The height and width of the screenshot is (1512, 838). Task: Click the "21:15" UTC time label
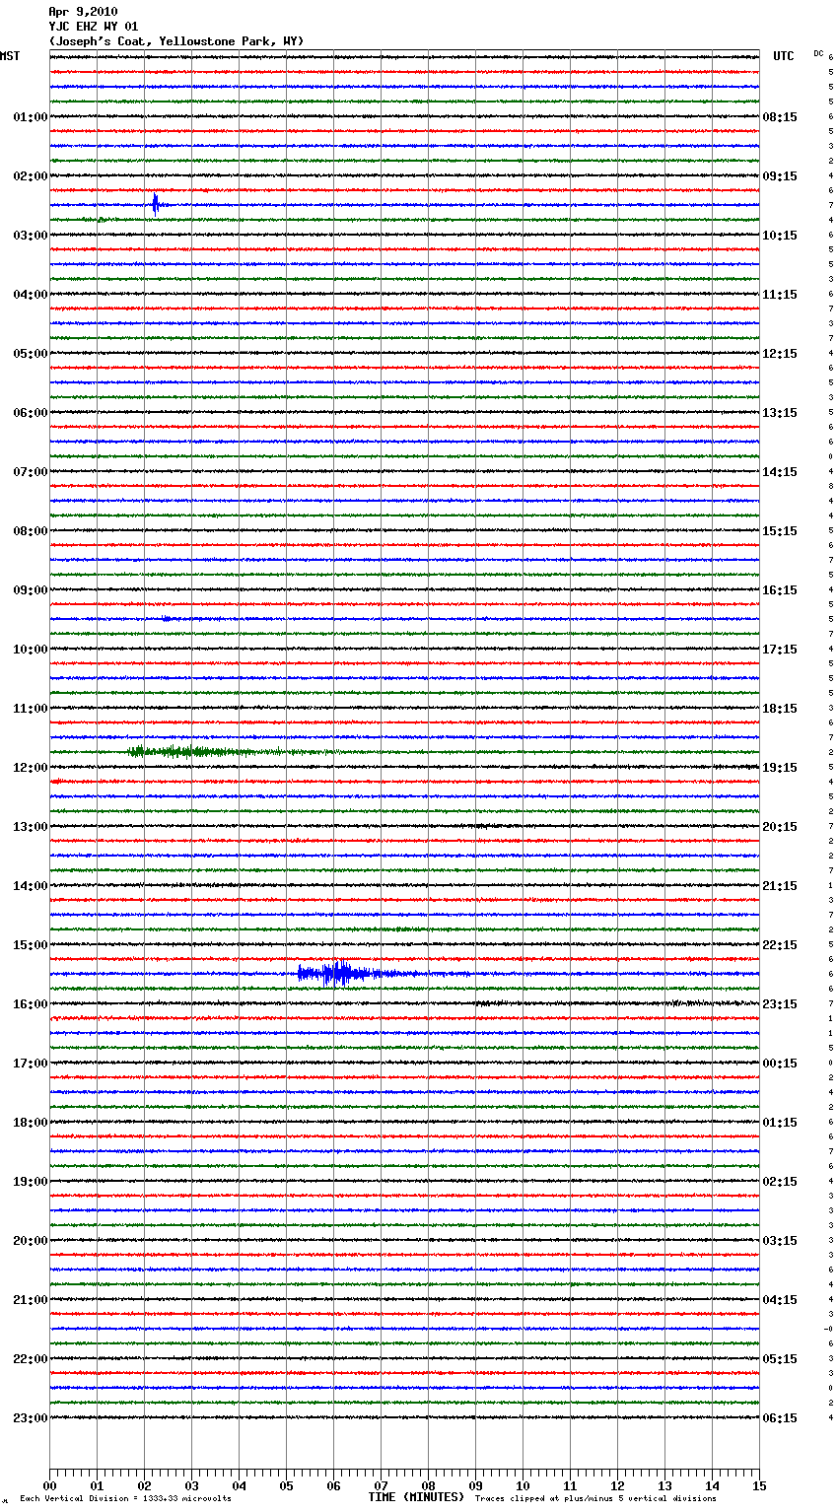tap(780, 886)
